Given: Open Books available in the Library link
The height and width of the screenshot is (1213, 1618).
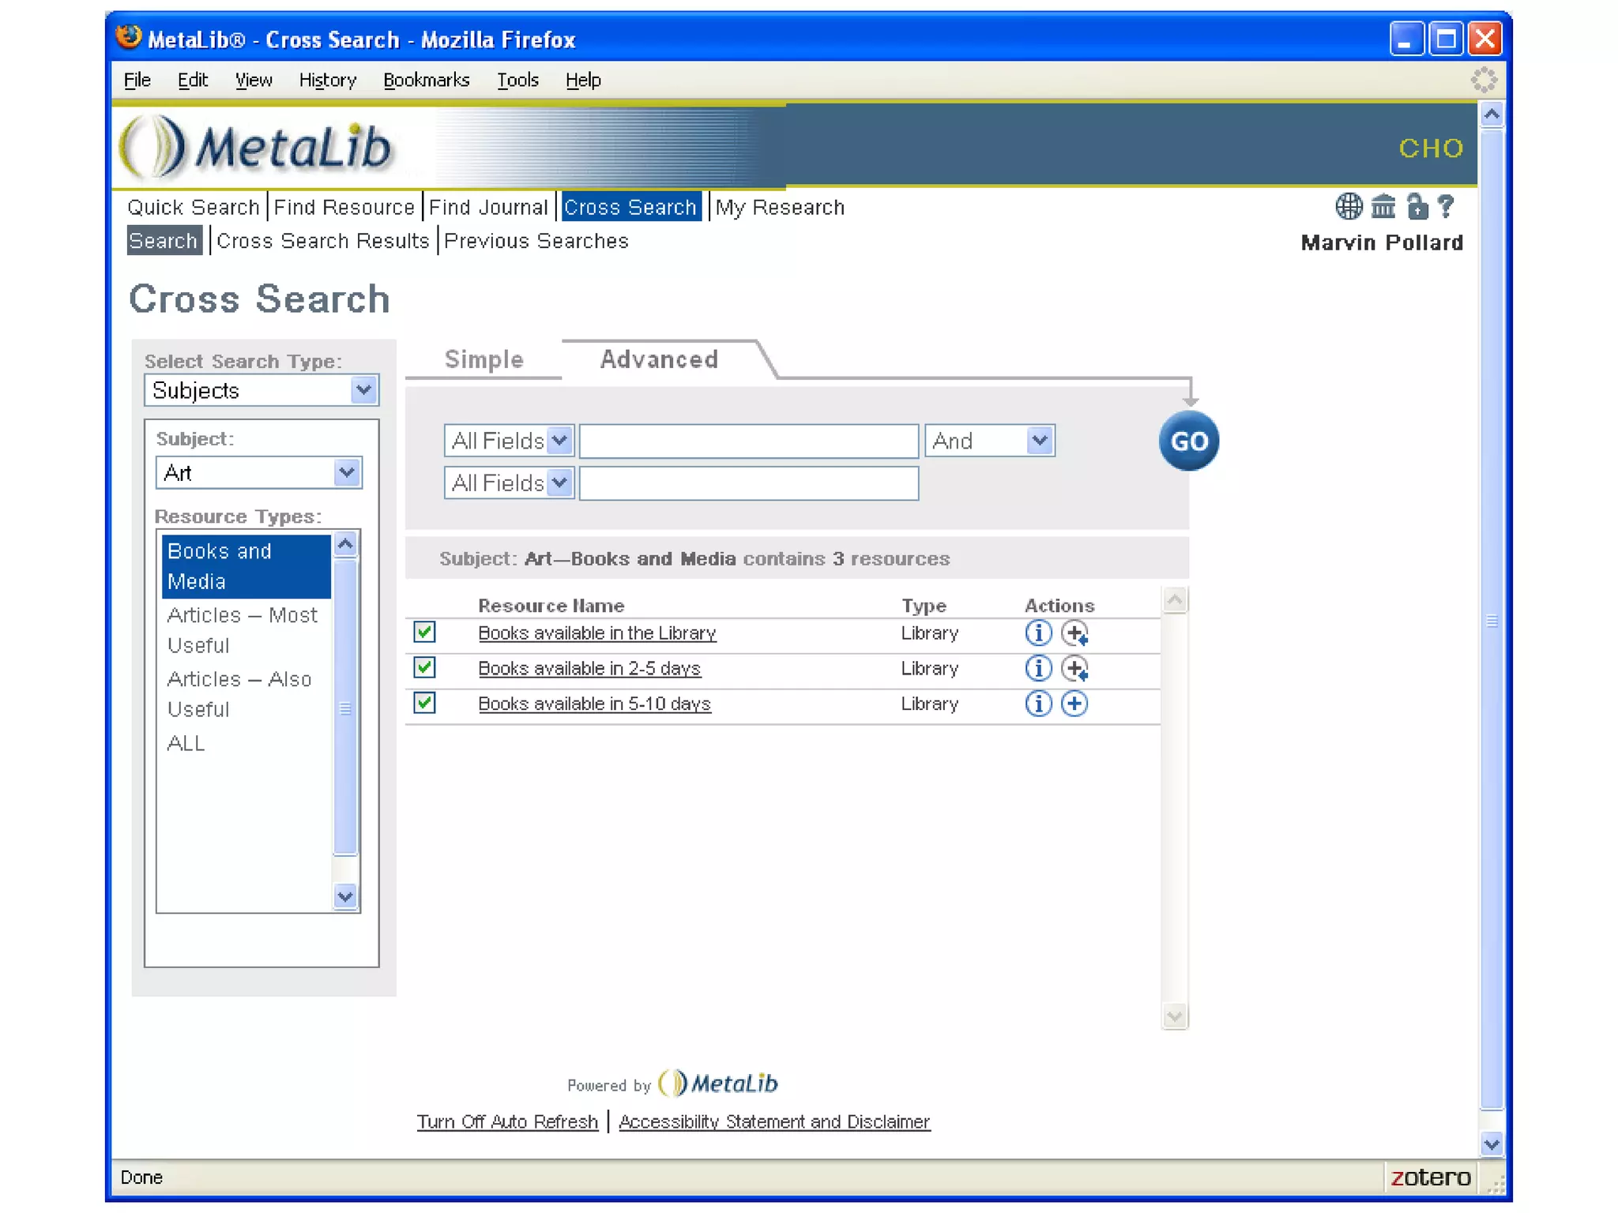Looking at the screenshot, I should click(597, 633).
